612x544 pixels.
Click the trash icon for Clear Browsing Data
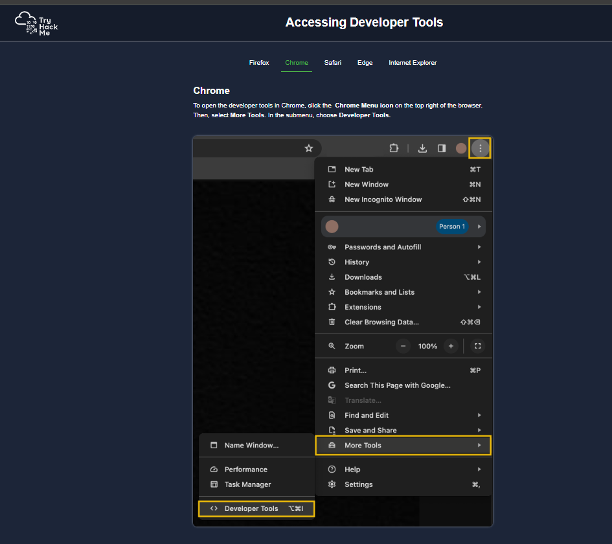pos(332,322)
